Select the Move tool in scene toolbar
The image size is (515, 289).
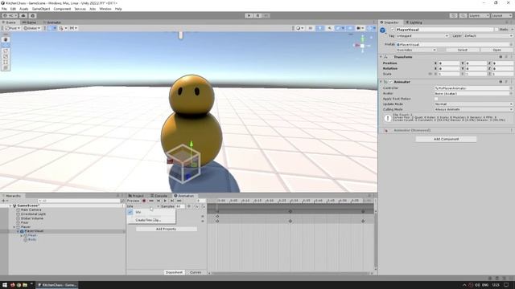pyautogui.click(x=6, y=45)
